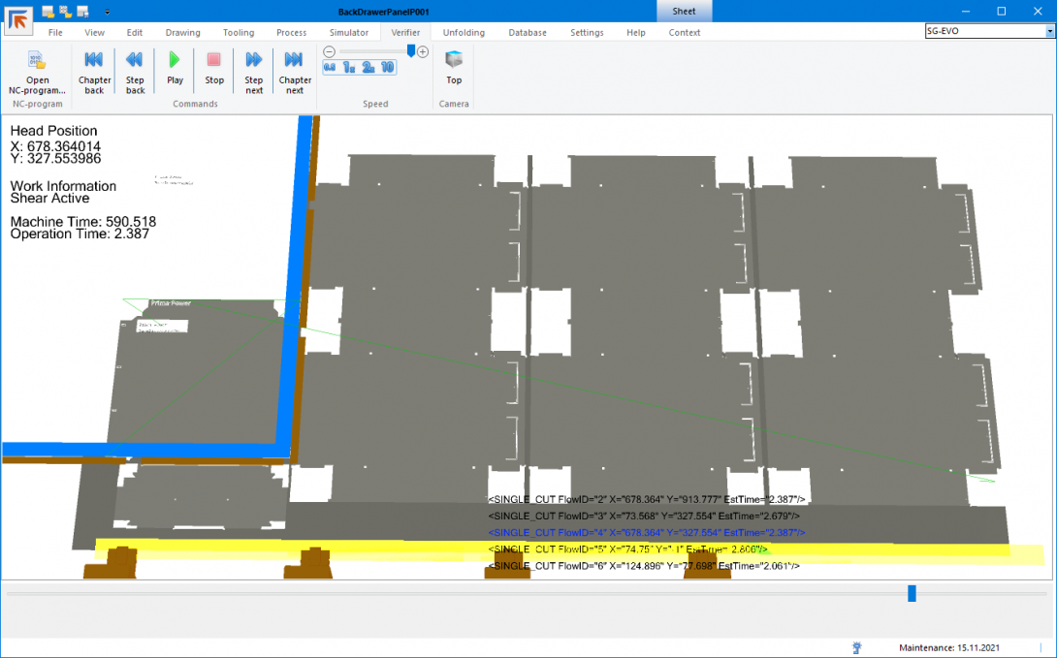Open the application logo menu

[18, 17]
